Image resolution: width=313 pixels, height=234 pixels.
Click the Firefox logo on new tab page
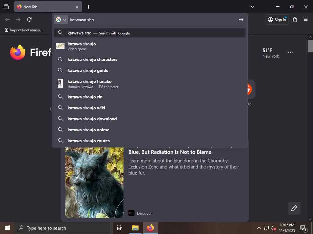click(18, 52)
